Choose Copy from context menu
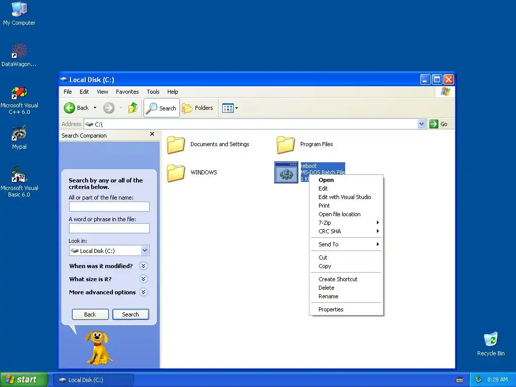 pos(346,266)
